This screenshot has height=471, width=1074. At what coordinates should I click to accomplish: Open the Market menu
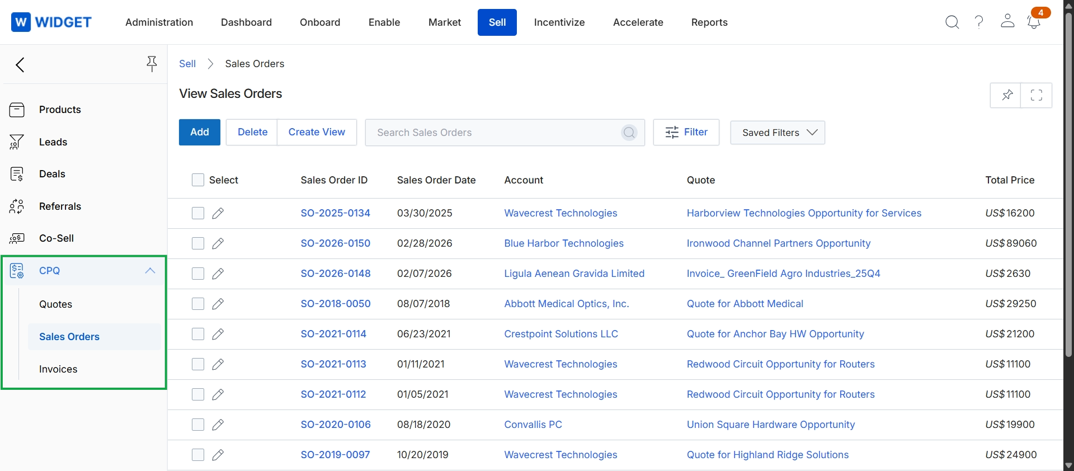pos(445,22)
